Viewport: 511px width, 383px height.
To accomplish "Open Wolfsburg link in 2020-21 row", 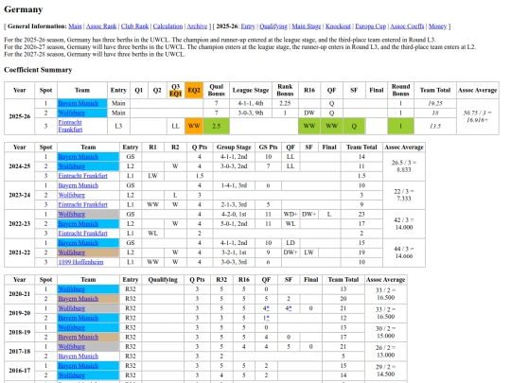I will click(71, 288).
